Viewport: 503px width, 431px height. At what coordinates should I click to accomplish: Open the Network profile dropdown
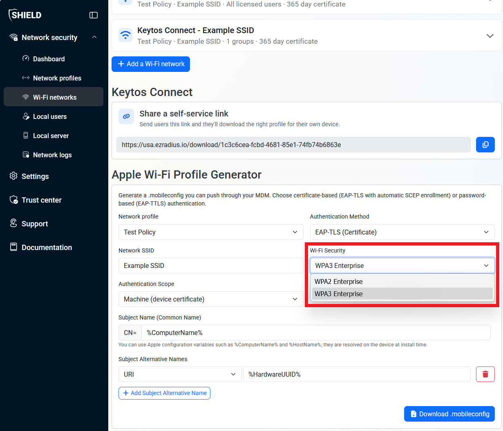(x=211, y=232)
